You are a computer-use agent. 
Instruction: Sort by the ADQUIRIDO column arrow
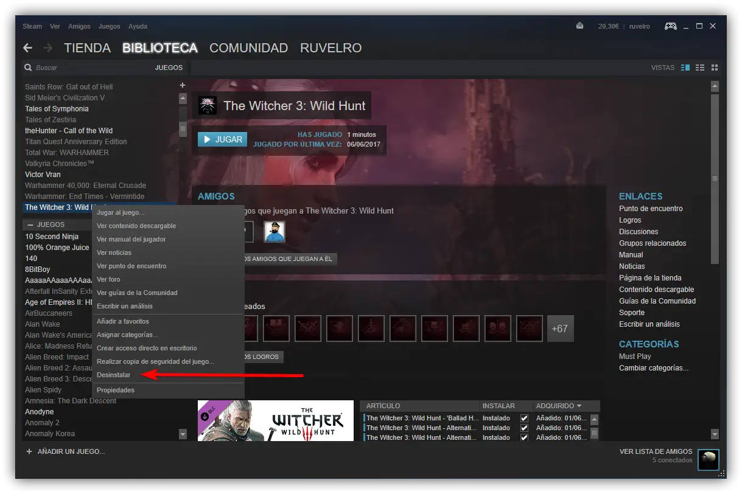579,406
